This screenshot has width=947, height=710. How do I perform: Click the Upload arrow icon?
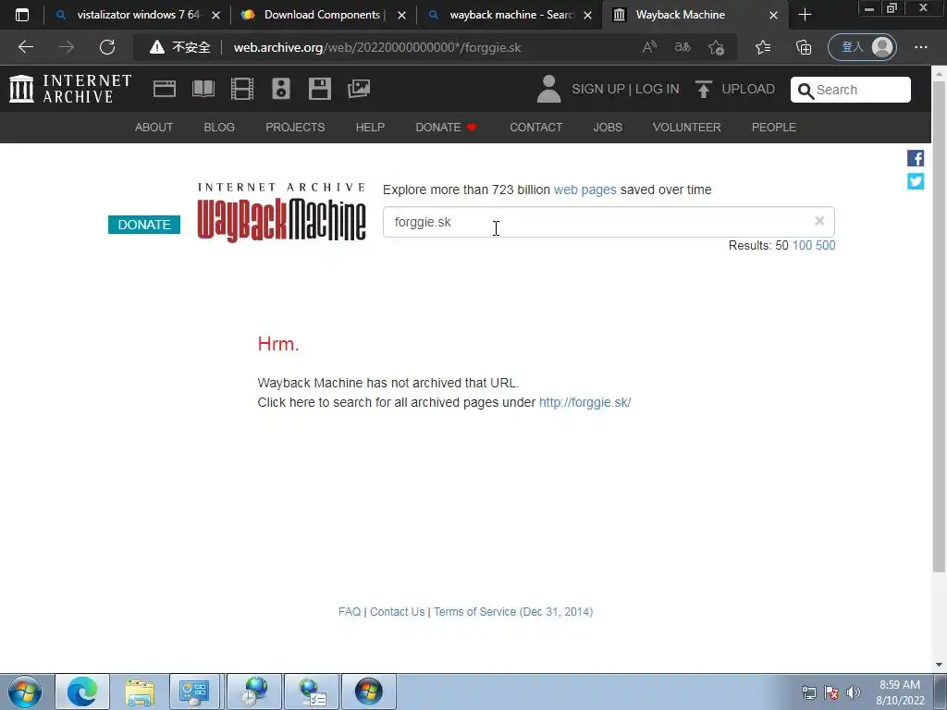tap(704, 90)
